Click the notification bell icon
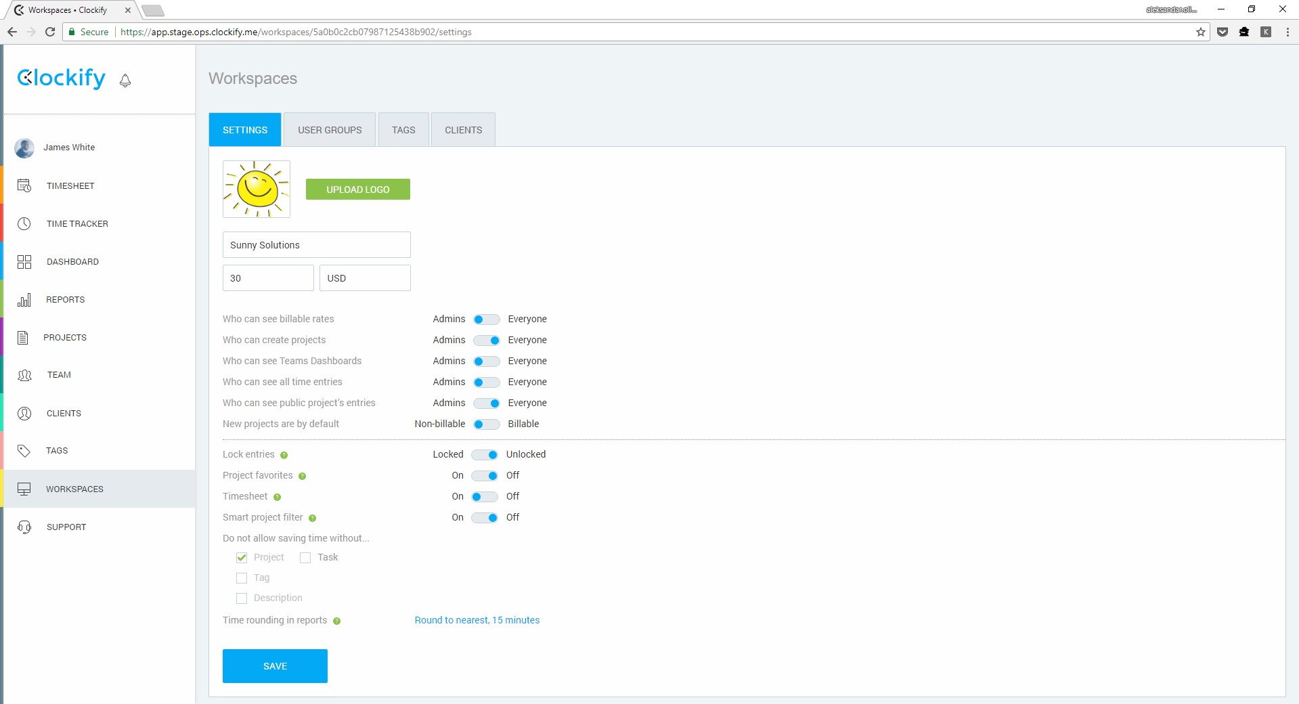Screen dimensions: 1299x704 (125, 81)
